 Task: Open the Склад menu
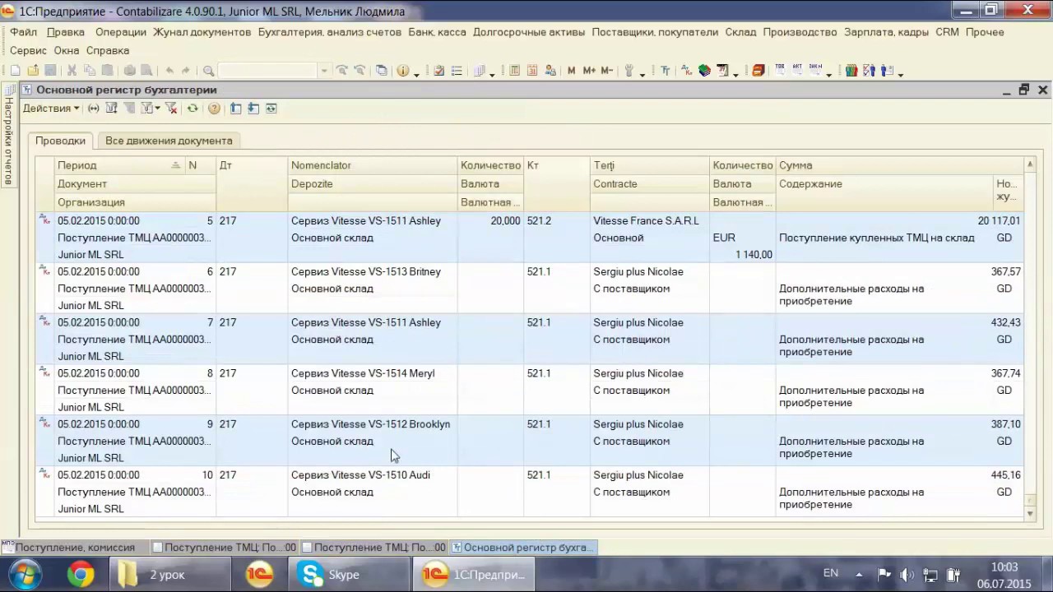pyautogui.click(x=740, y=32)
